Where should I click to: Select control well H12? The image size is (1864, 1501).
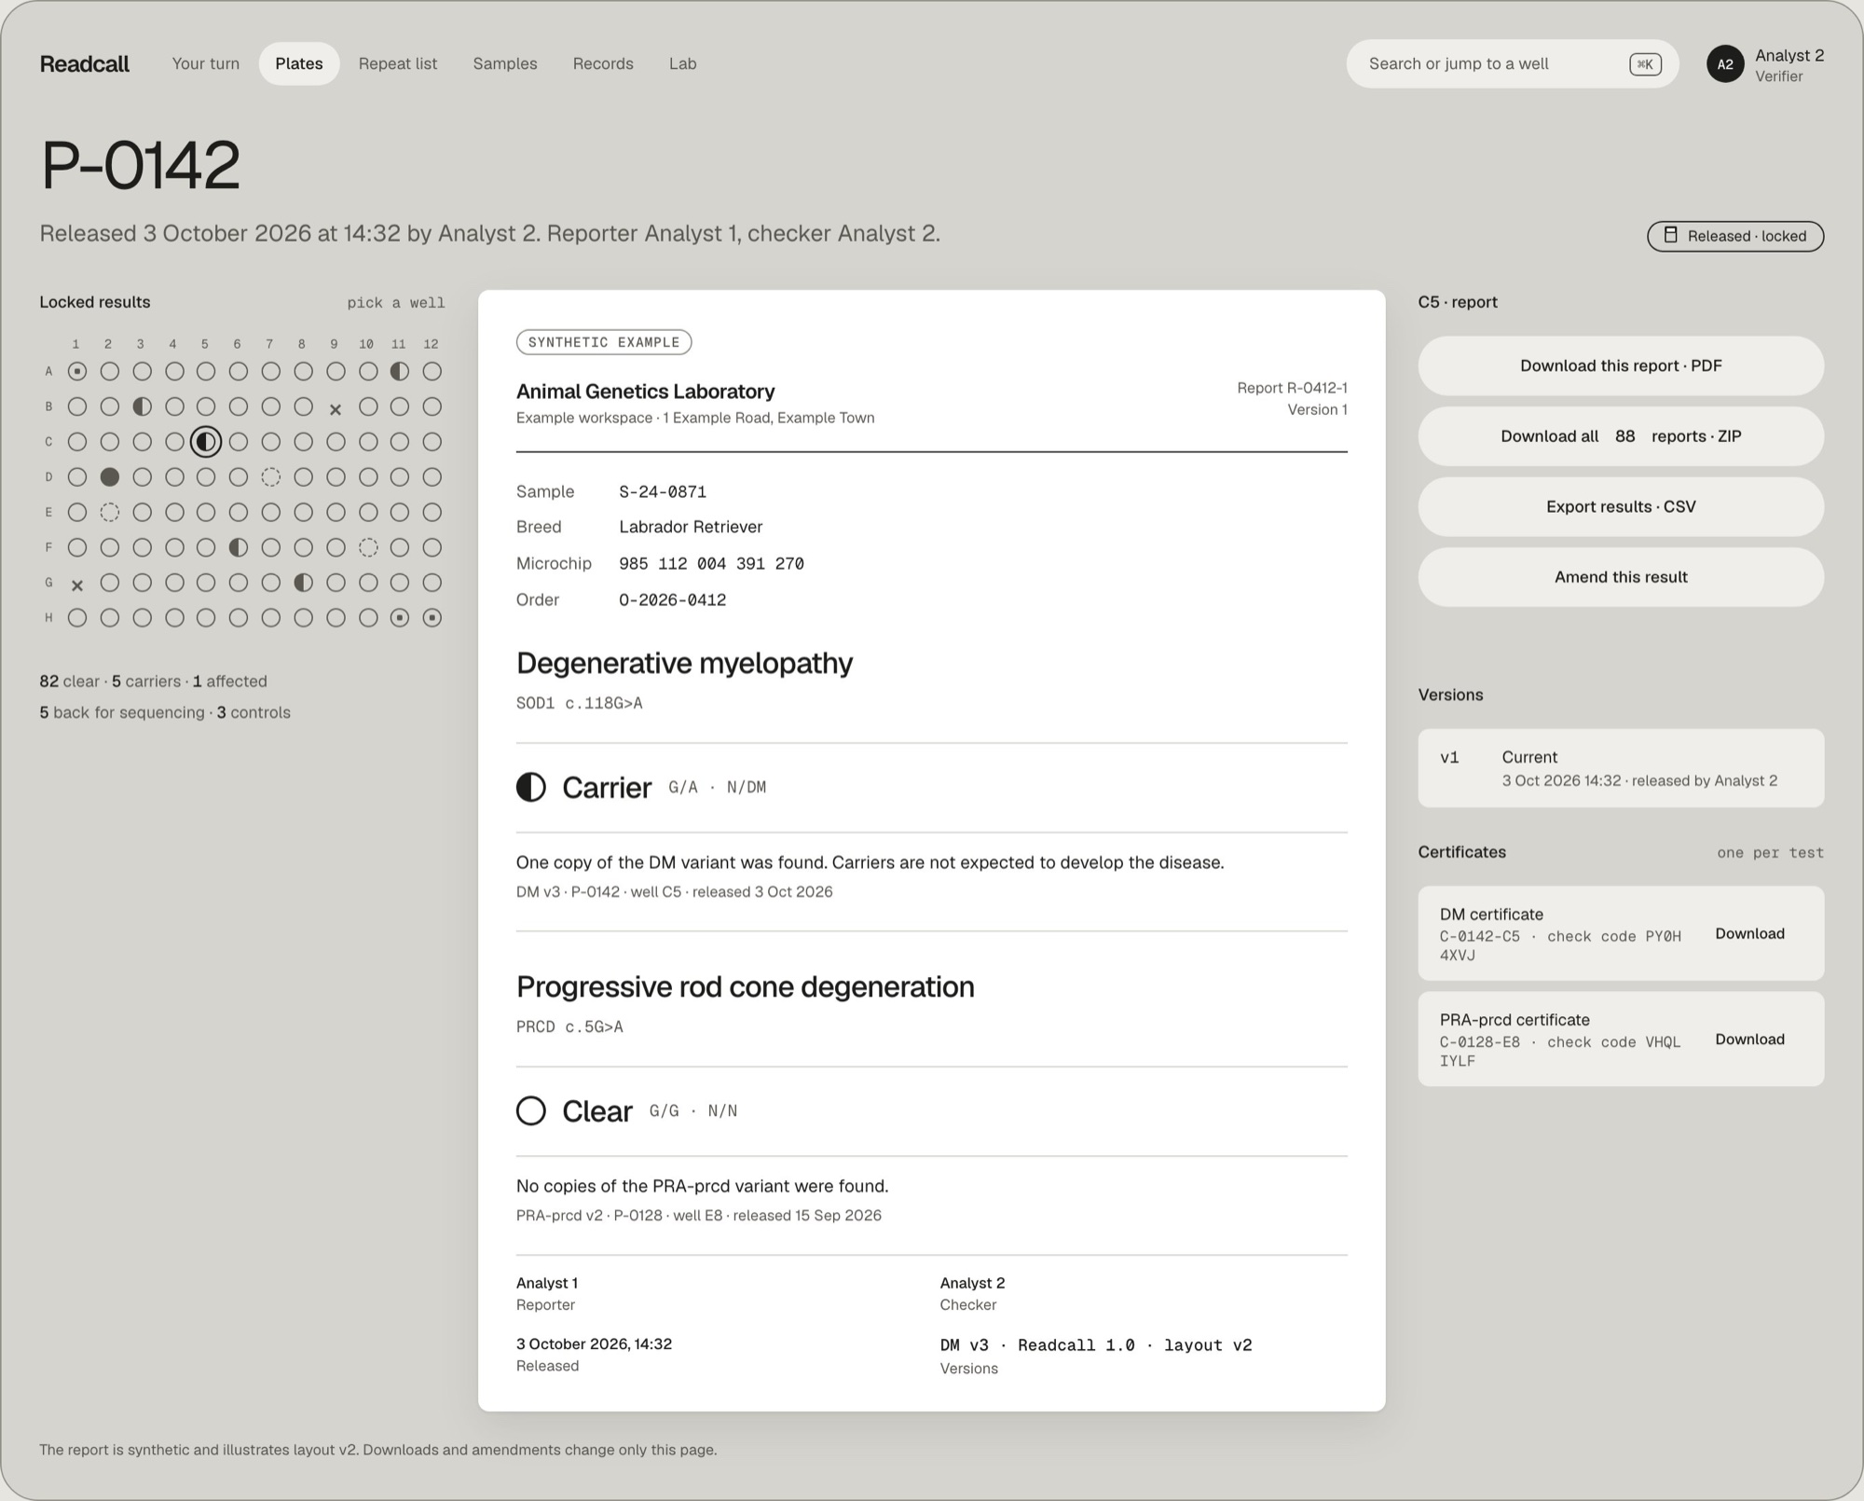(432, 618)
